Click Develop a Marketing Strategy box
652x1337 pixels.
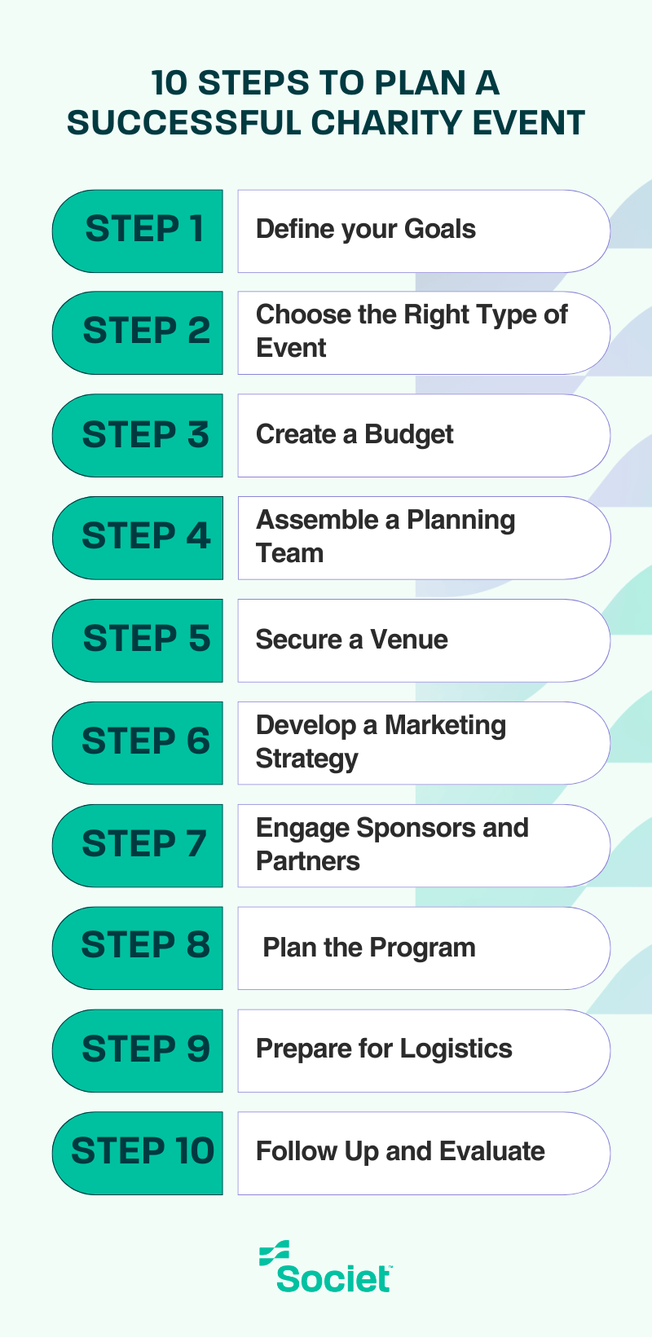tap(423, 743)
